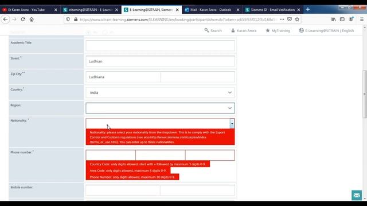The height and width of the screenshot is (206, 367).
Task: Toggle the sidebar view icon
Action: (x=342, y=19)
